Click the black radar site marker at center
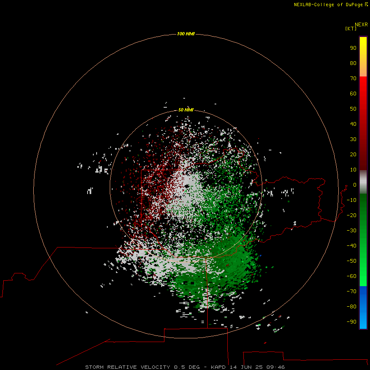Image resolution: width=370 pixels, height=370 pixels. [x=187, y=186]
